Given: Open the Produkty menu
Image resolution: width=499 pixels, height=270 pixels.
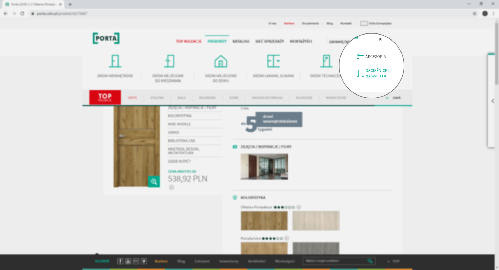Looking at the screenshot, I should tap(217, 41).
